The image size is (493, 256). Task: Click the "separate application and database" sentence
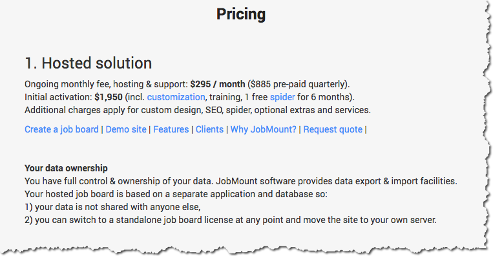click(176, 194)
